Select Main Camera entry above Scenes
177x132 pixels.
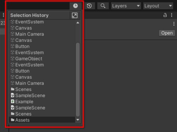tap(42, 83)
